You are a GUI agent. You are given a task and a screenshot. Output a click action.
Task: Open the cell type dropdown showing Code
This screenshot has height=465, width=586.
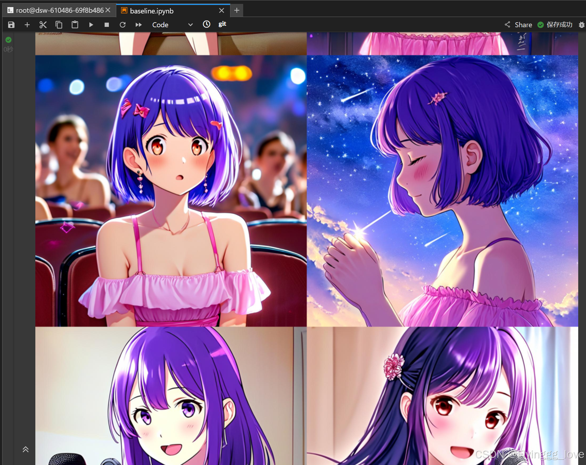[172, 25]
